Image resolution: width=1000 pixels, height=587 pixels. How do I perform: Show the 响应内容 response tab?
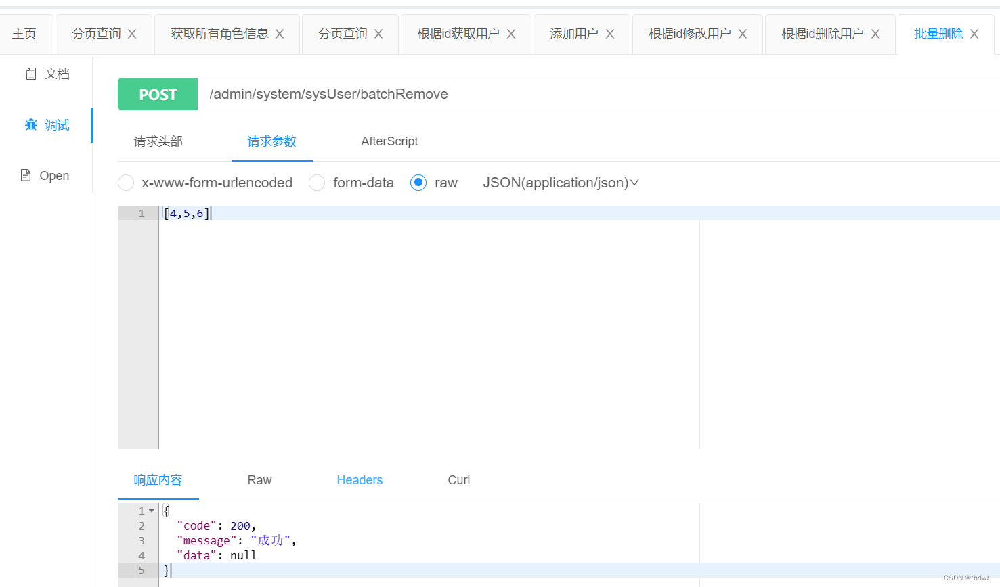pyautogui.click(x=158, y=480)
